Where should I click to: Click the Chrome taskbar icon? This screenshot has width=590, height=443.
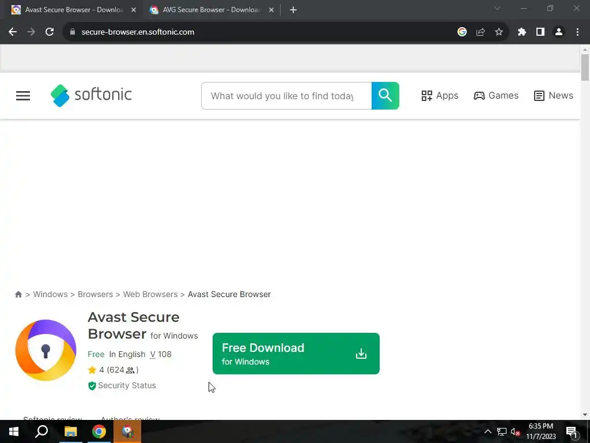(99, 431)
